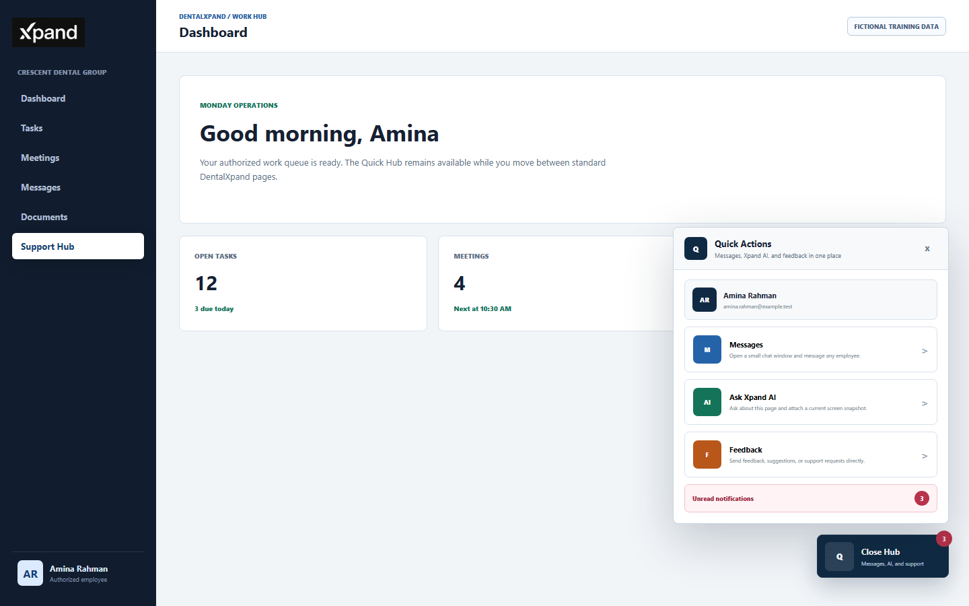This screenshot has height=606, width=969.
Task: Click the Q icon in Quick Actions header
Action: coord(696,248)
